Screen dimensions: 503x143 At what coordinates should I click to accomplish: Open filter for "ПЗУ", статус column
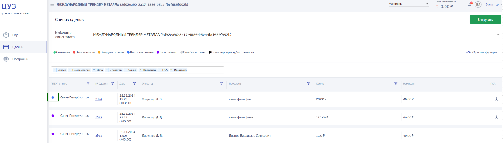(88, 84)
